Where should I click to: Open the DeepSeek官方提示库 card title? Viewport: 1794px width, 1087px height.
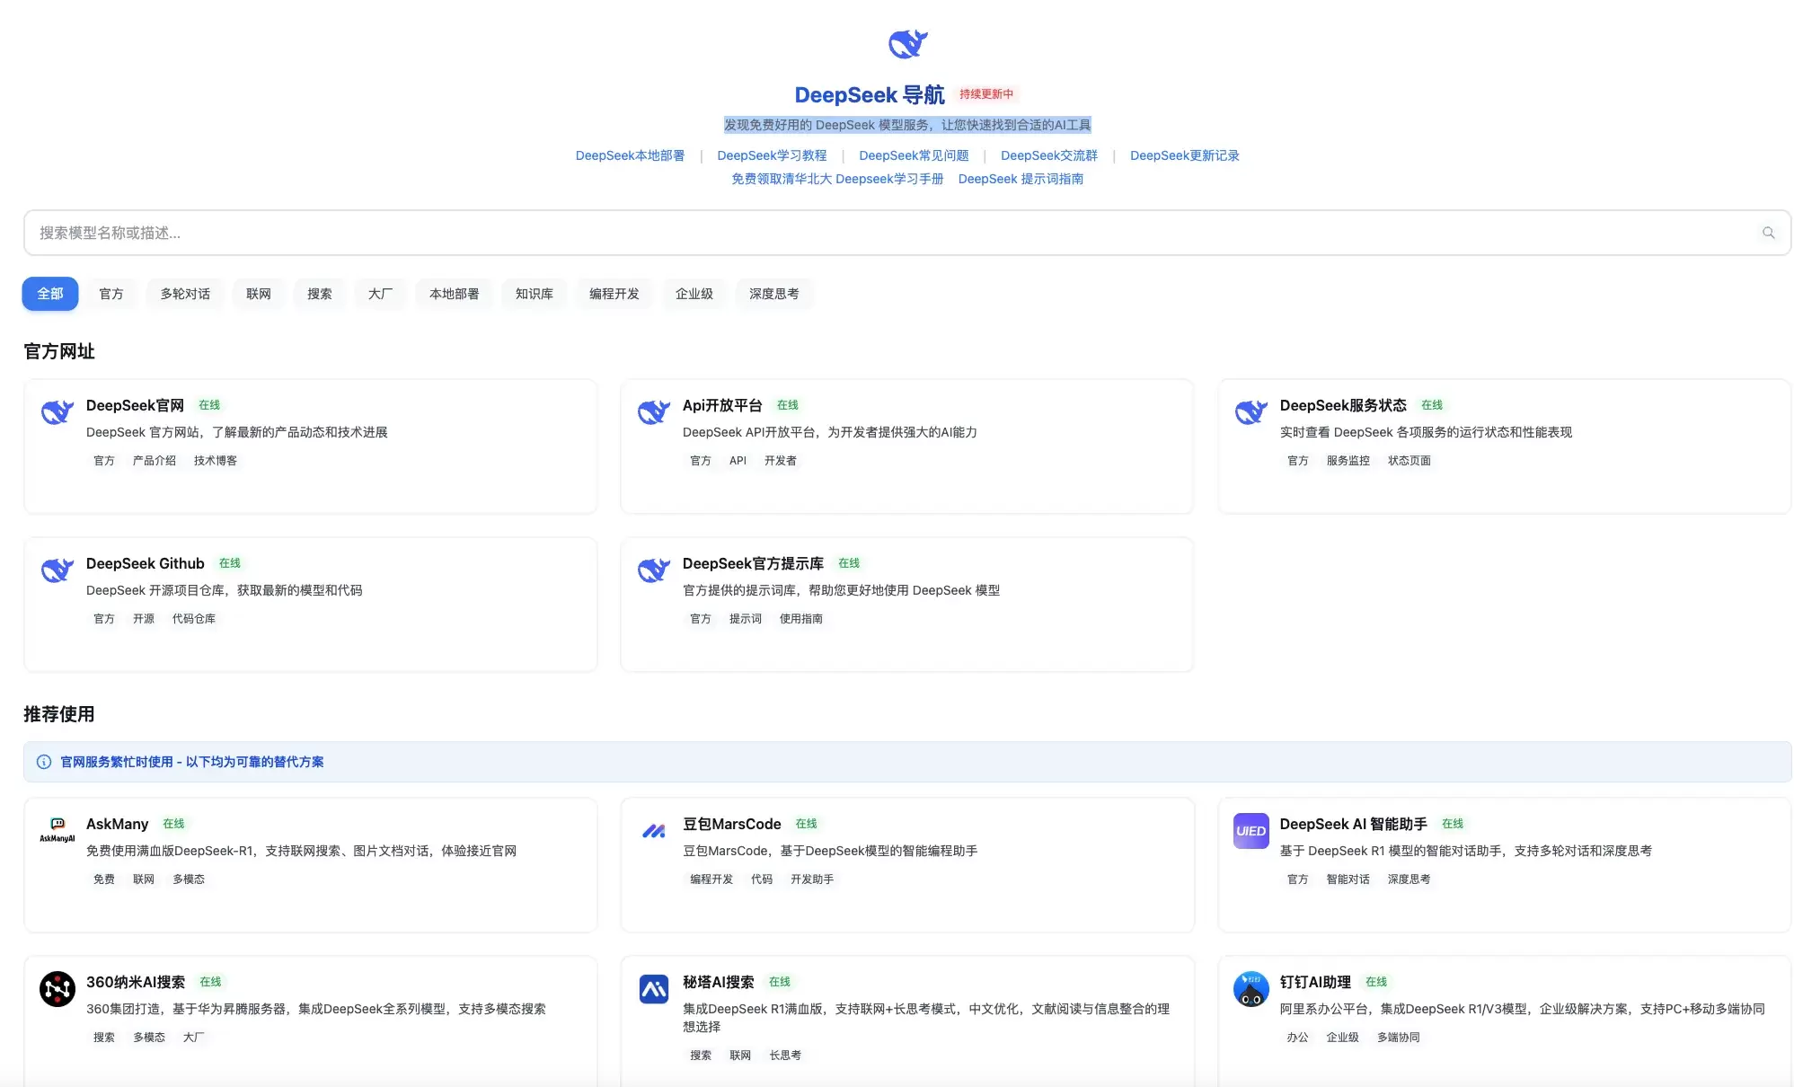753,563
